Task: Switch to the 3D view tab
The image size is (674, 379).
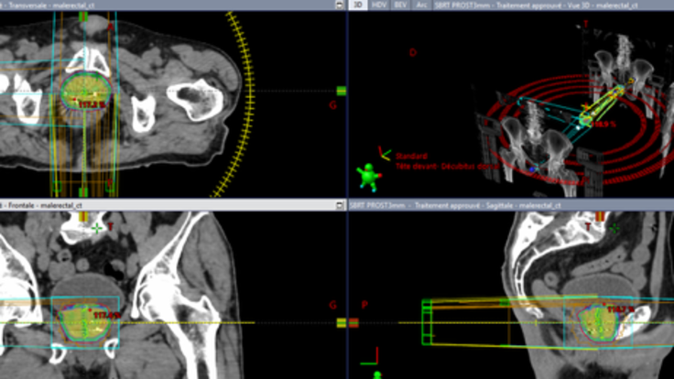Action: 358,5
